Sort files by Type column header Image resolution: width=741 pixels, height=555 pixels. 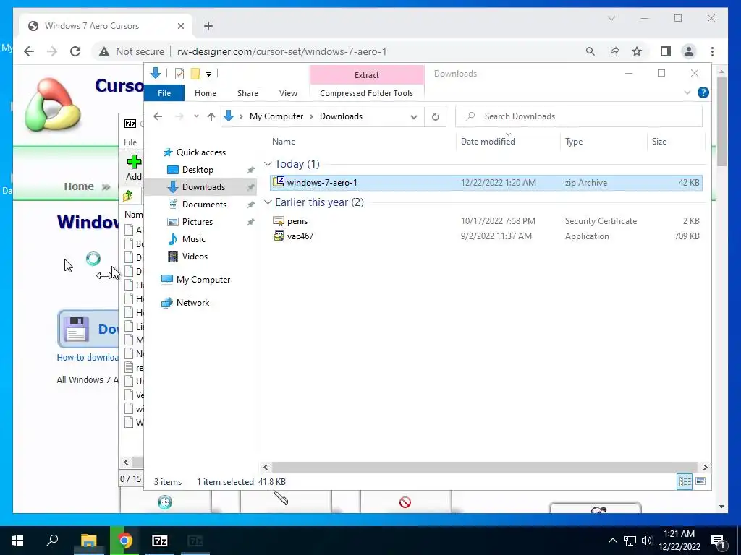tap(574, 142)
